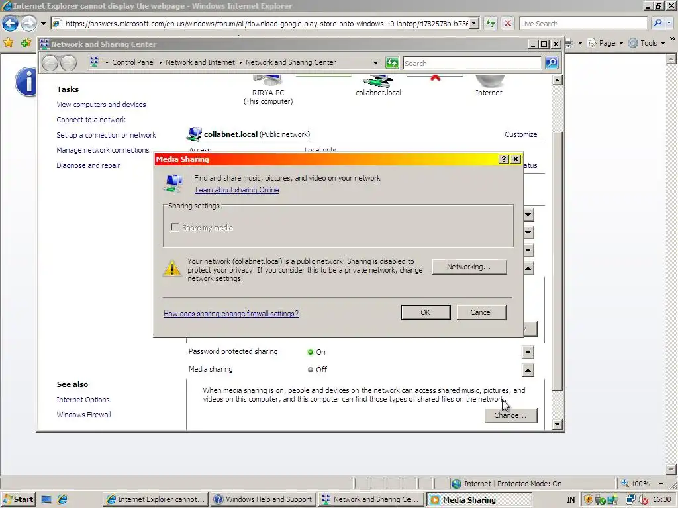The image size is (678, 508).
Task: Click Manage network connections task
Action: (x=103, y=150)
